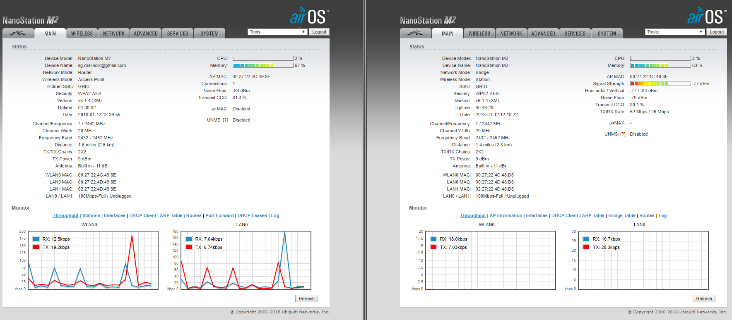Open DHCP Client link in left panel
Viewport: 732px width, 320px height.
143,216
